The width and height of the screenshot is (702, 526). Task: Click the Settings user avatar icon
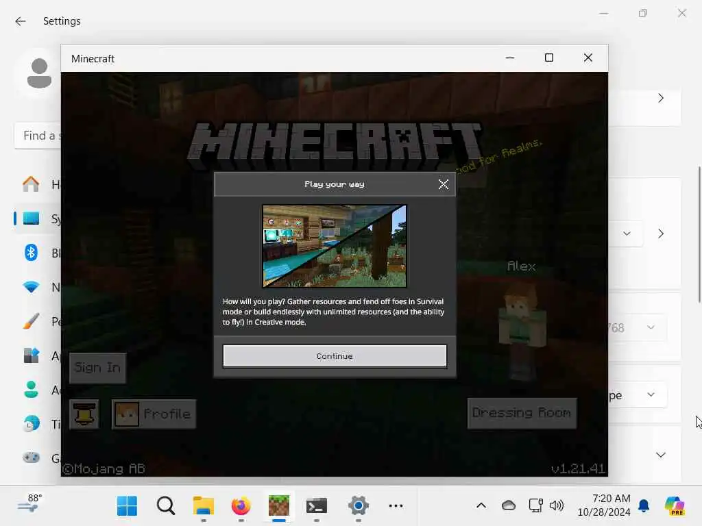pyautogui.click(x=39, y=73)
